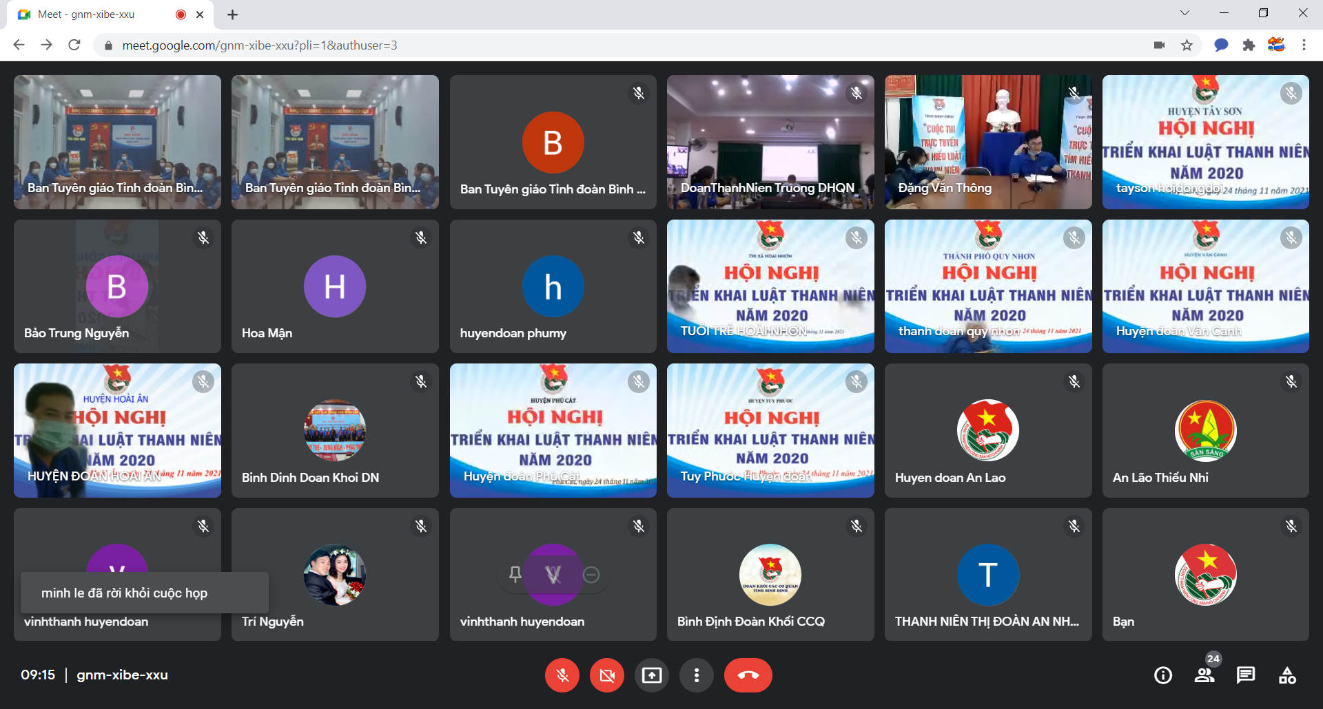Toggle the camera off button

tap(607, 675)
